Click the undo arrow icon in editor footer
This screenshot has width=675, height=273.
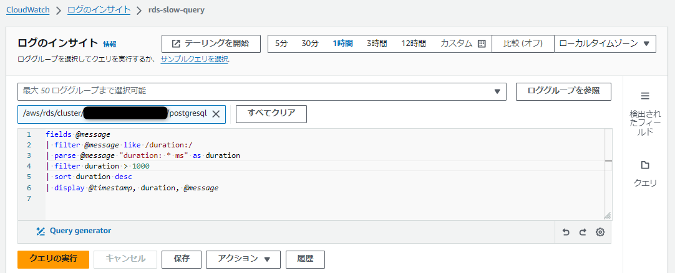(566, 232)
